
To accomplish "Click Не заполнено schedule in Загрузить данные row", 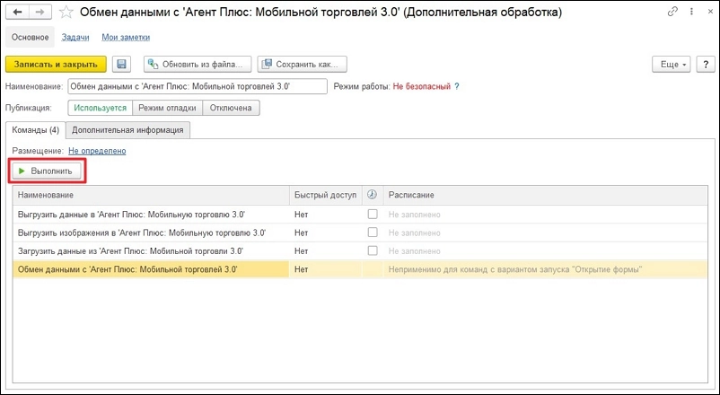I will click(x=414, y=251).
